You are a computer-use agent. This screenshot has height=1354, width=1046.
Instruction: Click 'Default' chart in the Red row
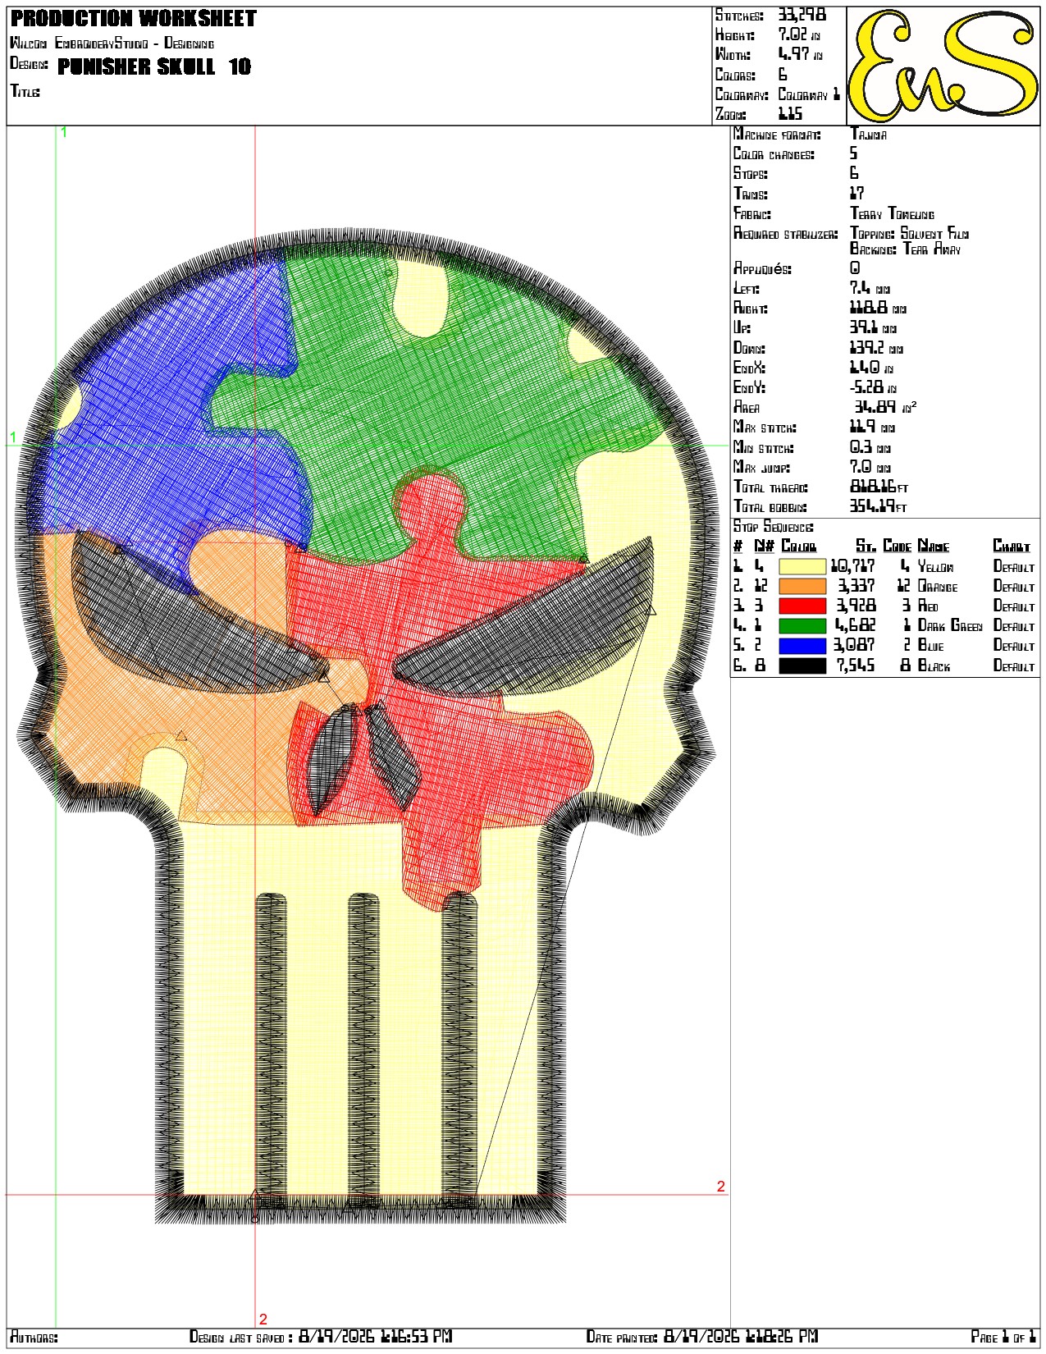[1014, 606]
